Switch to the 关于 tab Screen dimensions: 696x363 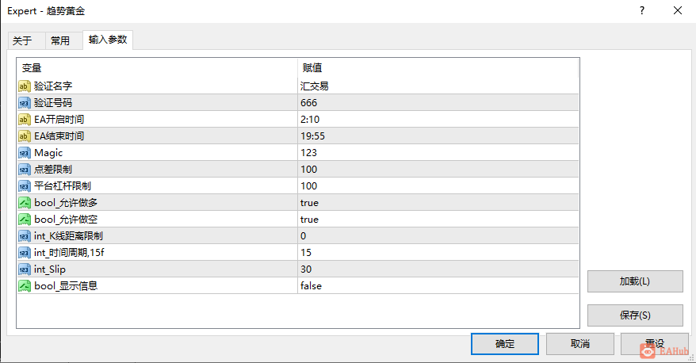click(x=22, y=41)
